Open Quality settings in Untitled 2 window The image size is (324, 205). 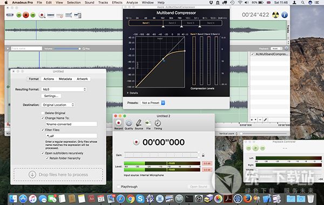pos(129,125)
